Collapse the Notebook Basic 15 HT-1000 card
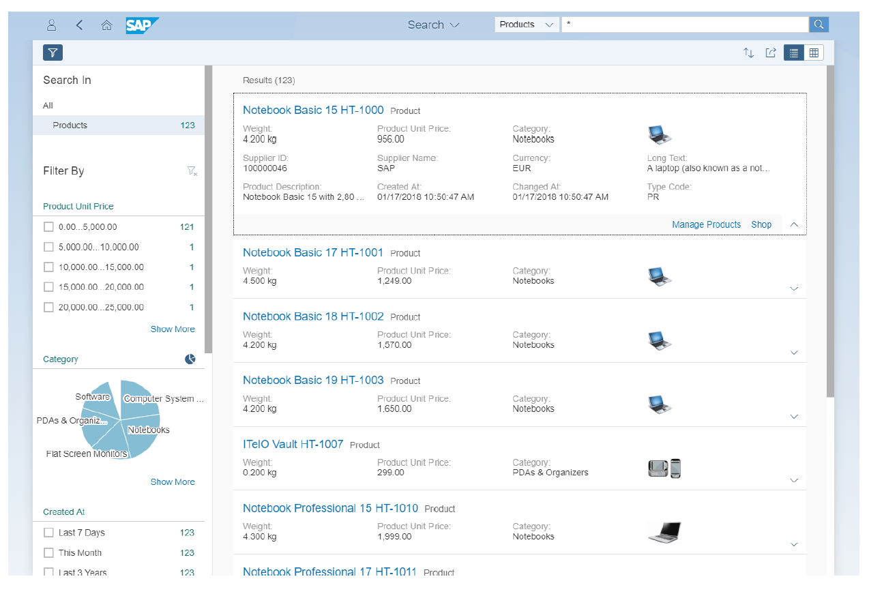Image resolution: width=869 pixels, height=609 pixels. pos(794,224)
